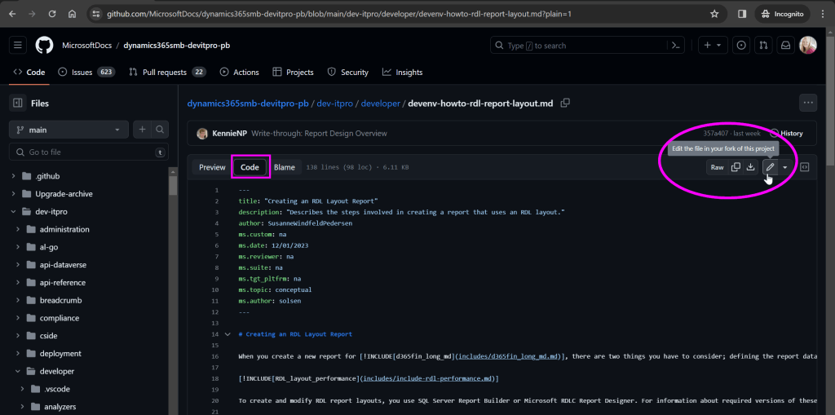Switch to the Code view tab
This screenshot has height=415, width=835.
[x=250, y=167]
